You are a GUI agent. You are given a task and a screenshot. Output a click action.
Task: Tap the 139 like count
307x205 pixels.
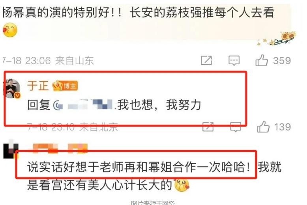click(x=283, y=127)
